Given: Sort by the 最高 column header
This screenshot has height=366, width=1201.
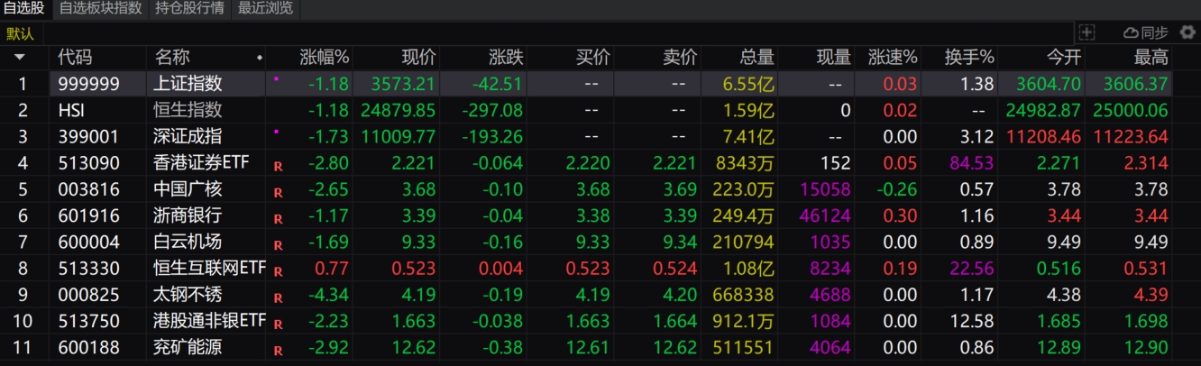Looking at the screenshot, I should click(1151, 58).
